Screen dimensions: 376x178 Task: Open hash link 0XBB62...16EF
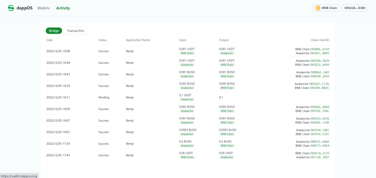[x=320, y=72]
